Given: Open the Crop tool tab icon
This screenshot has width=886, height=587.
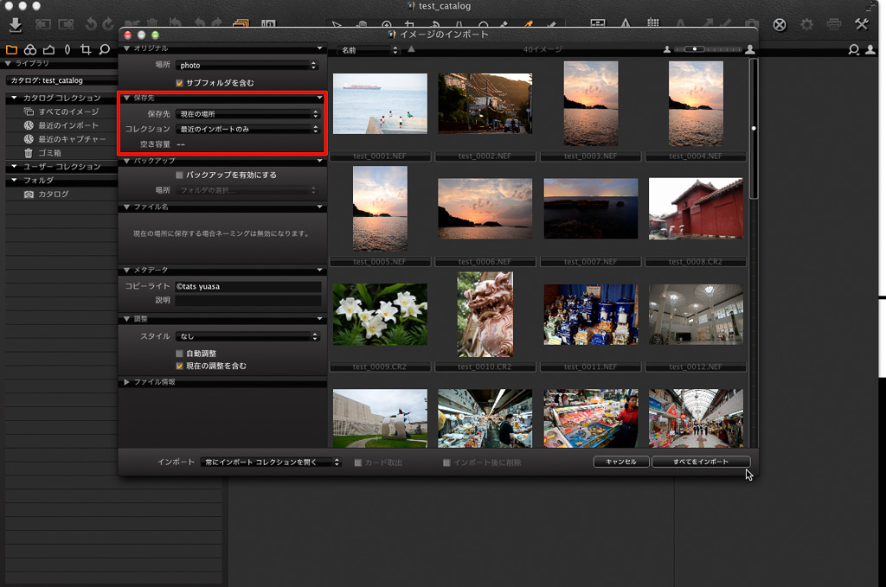Looking at the screenshot, I should (x=85, y=49).
